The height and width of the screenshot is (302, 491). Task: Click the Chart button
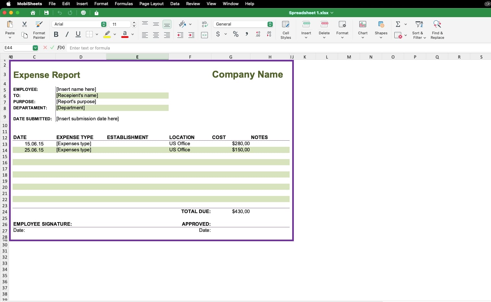(363, 30)
